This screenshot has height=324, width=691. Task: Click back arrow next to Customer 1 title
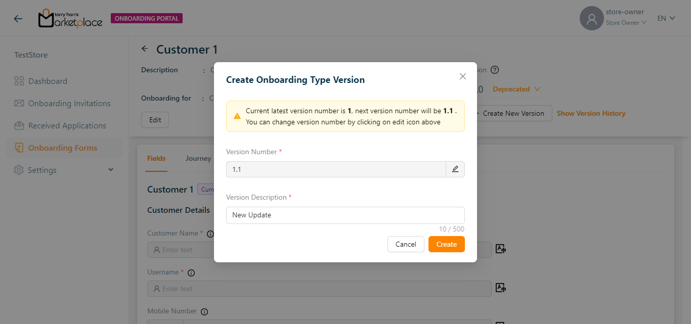click(145, 49)
